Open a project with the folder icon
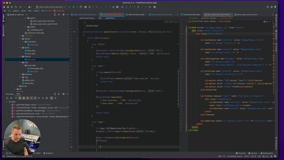 (4, 7)
